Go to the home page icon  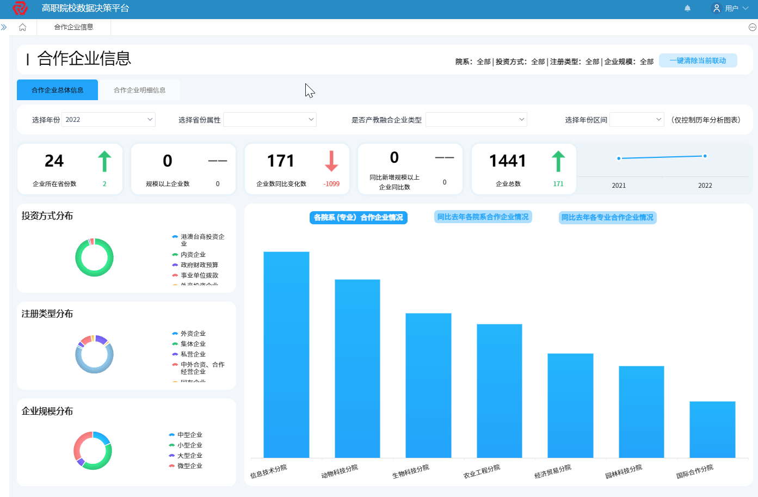[x=22, y=27]
